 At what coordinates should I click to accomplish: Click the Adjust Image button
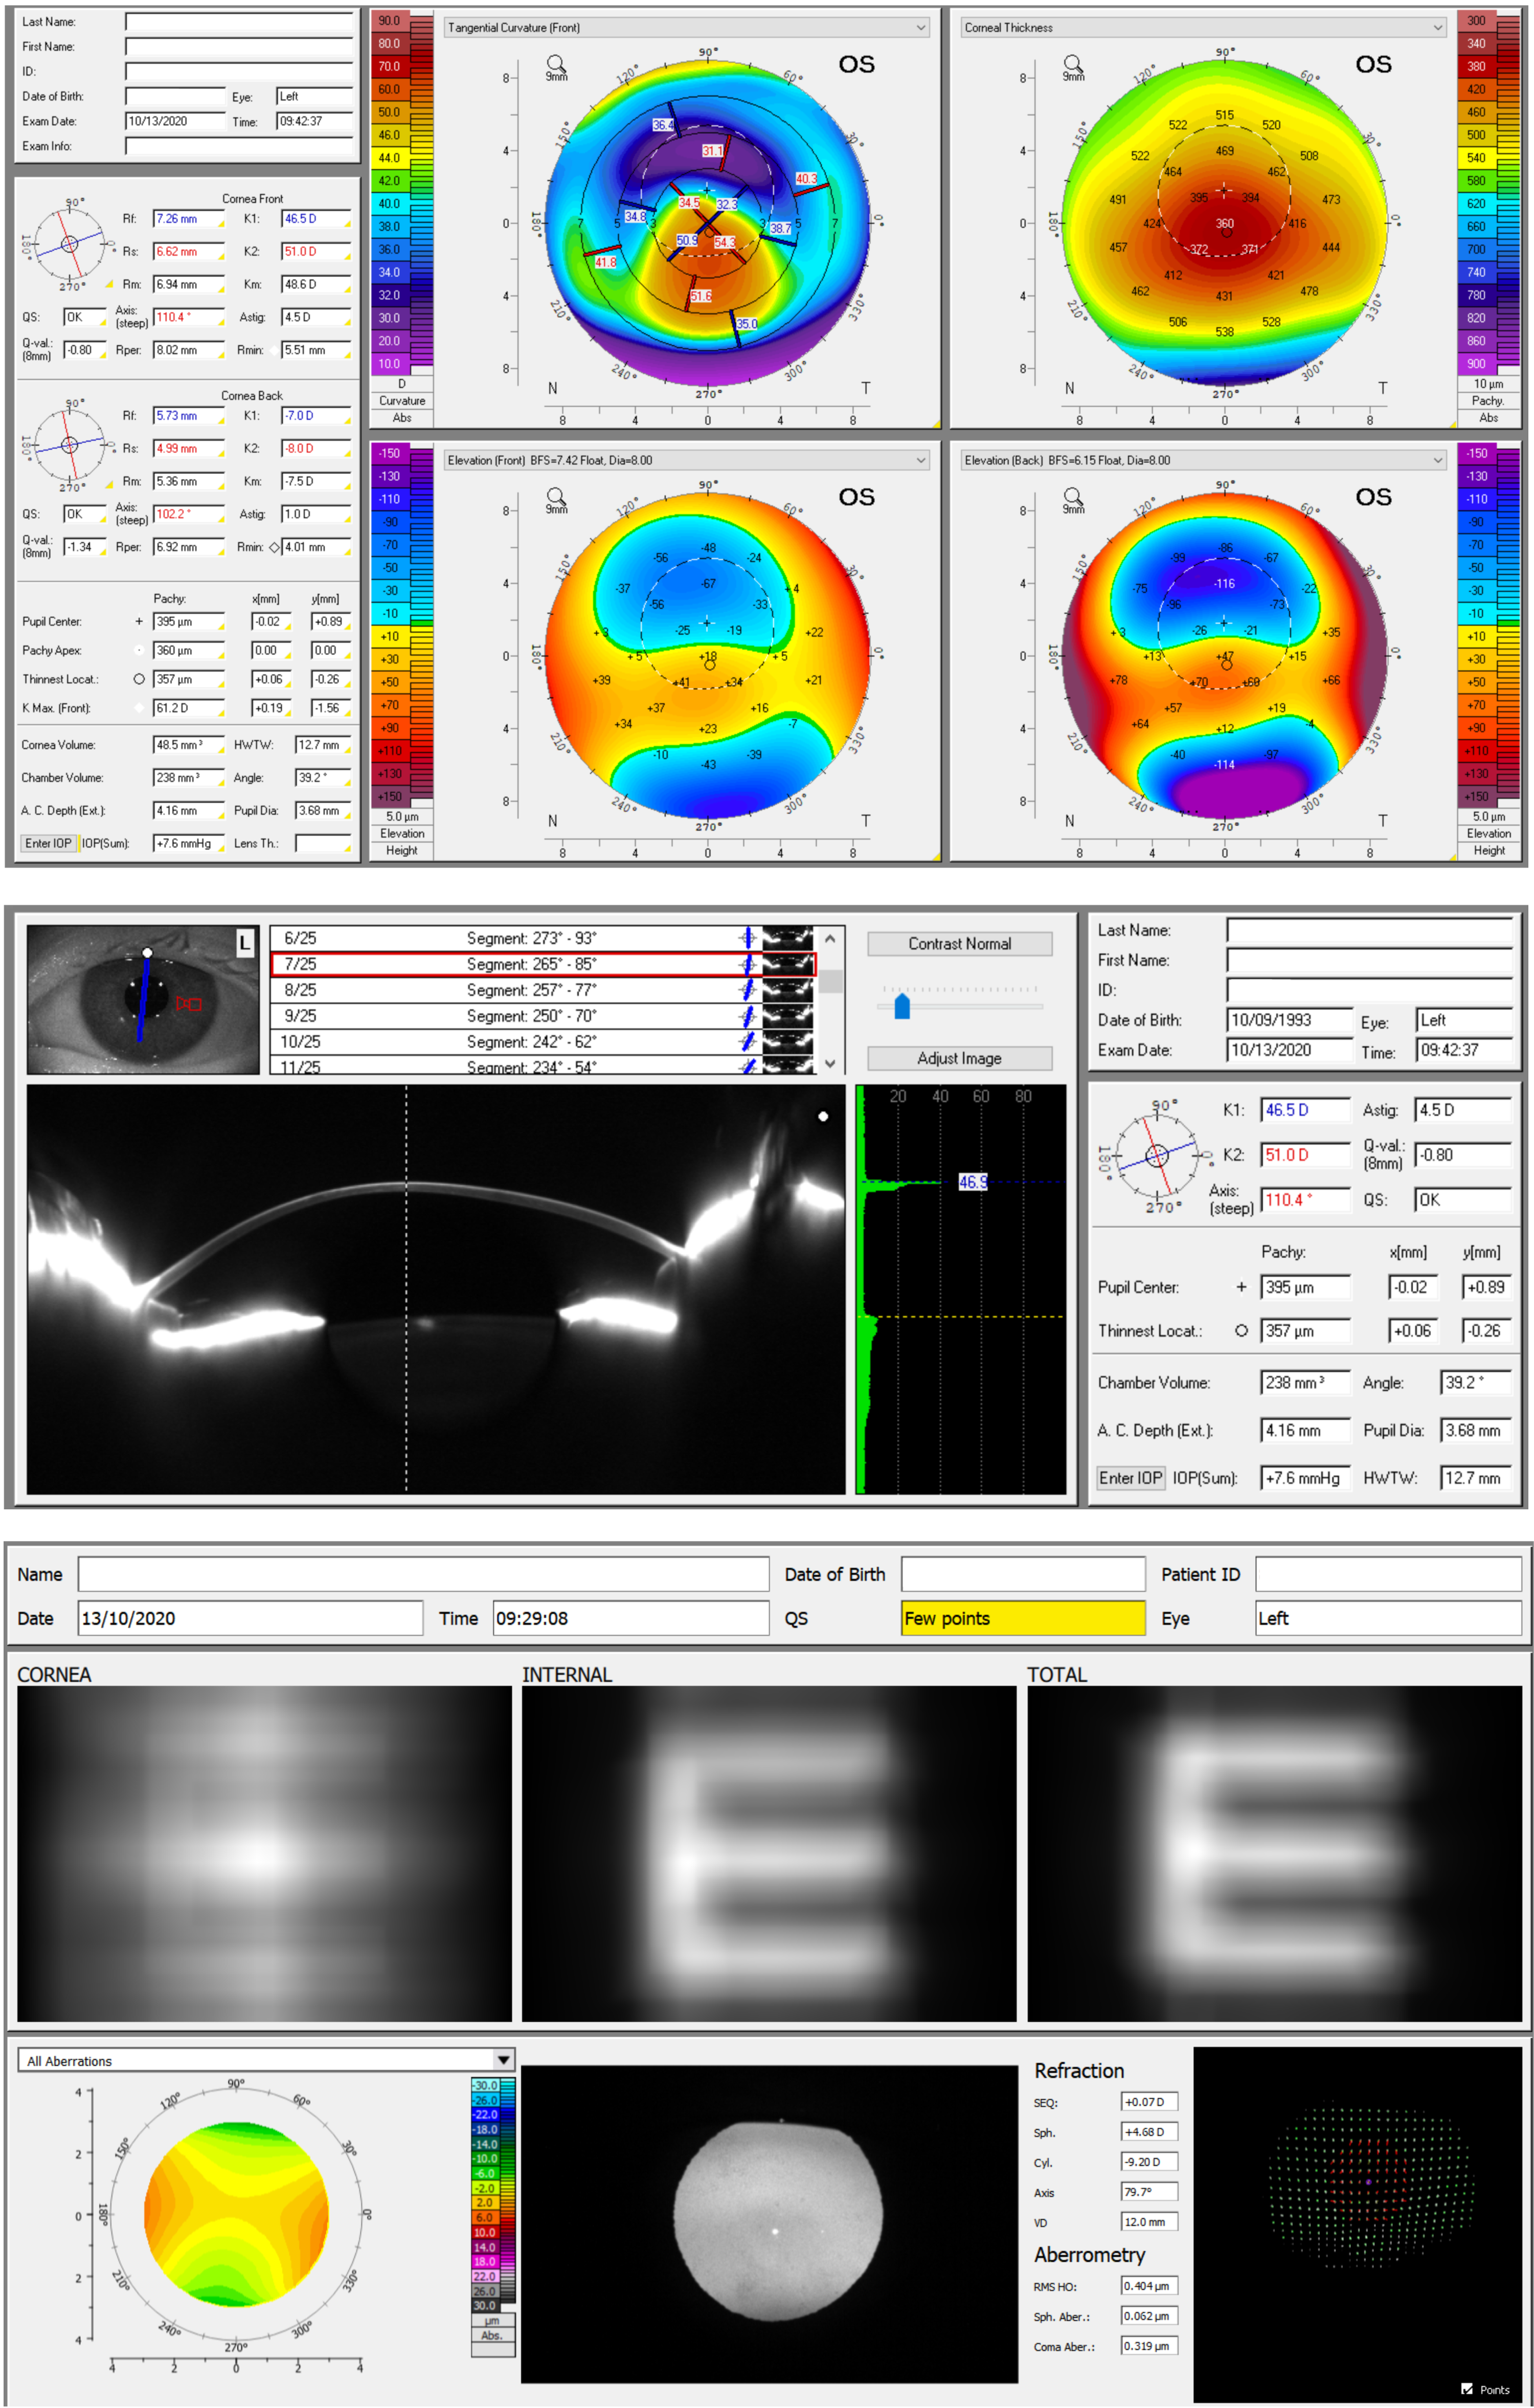pyautogui.click(x=959, y=1058)
